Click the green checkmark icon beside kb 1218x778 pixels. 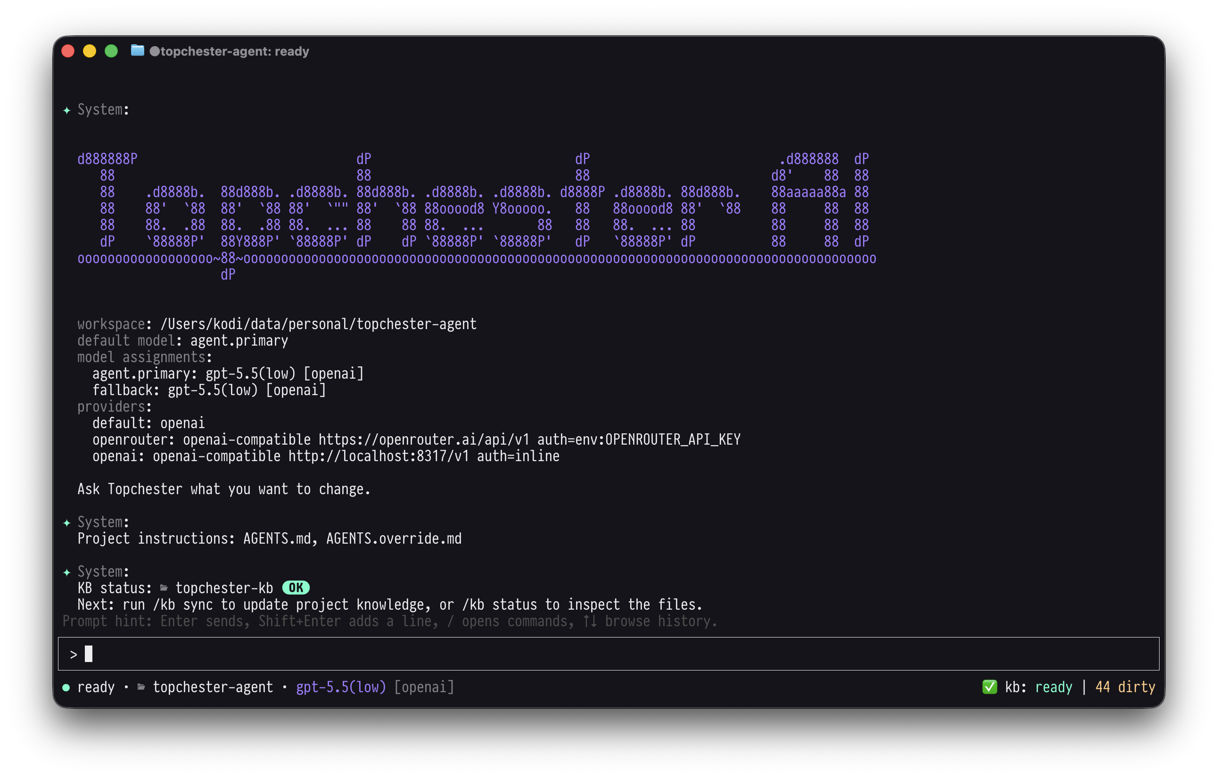click(x=990, y=687)
